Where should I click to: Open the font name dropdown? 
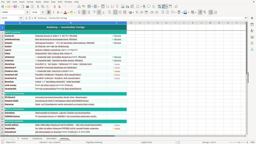[27, 12]
